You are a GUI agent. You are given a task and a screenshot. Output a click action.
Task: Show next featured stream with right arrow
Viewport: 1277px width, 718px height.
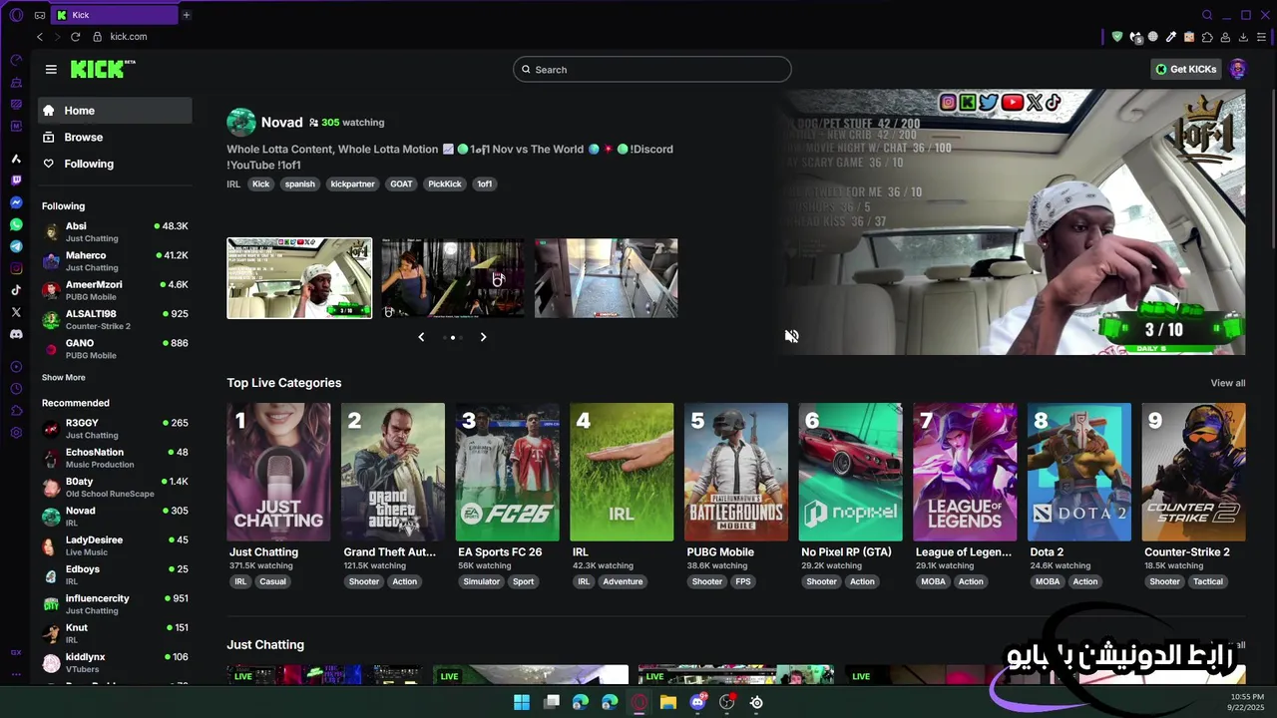pyautogui.click(x=483, y=337)
